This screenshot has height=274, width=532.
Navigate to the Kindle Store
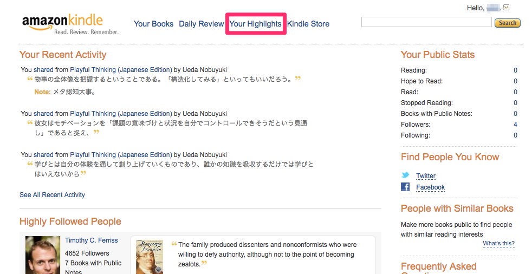[308, 24]
